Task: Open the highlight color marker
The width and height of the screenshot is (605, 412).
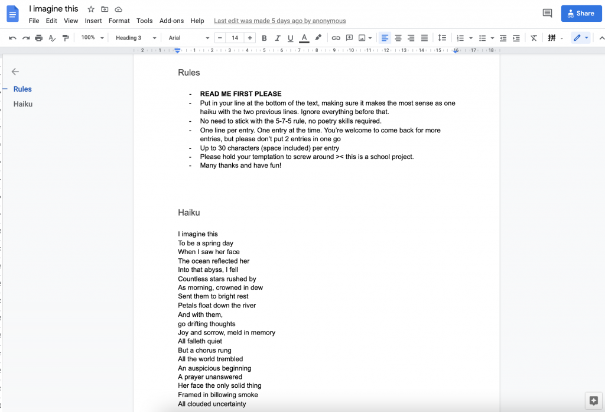Action: [318, 37]
